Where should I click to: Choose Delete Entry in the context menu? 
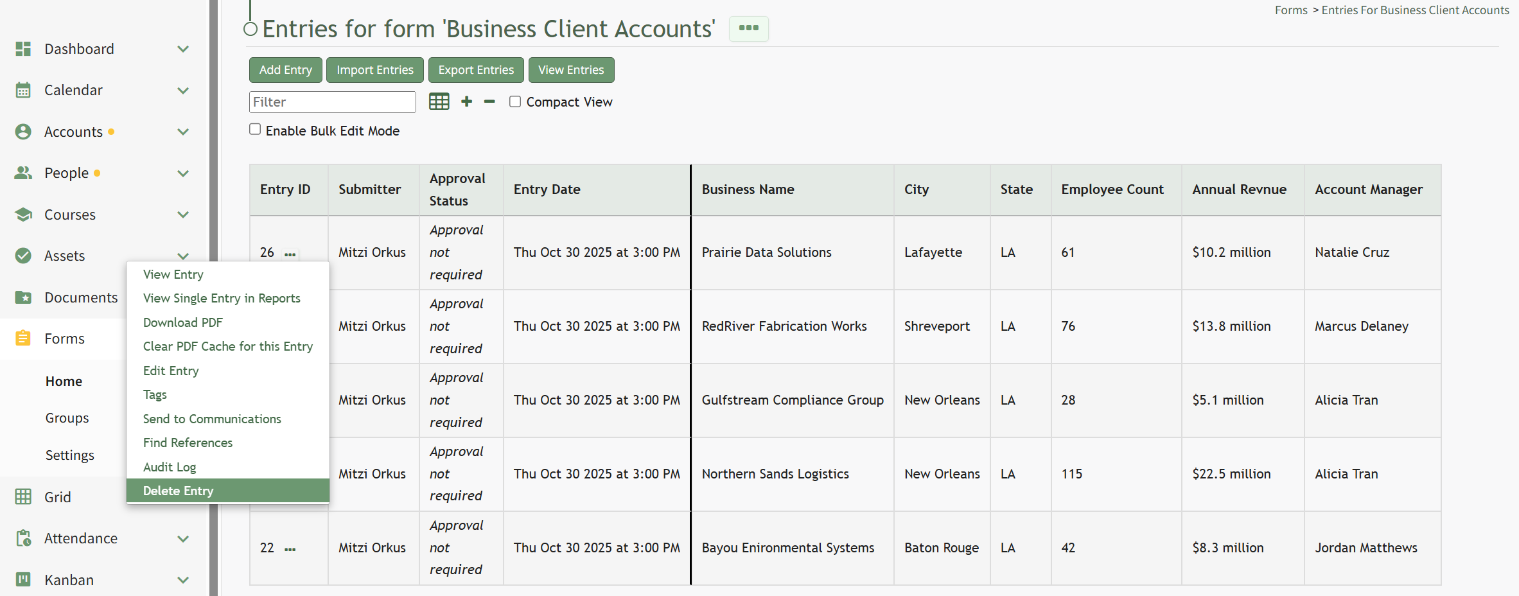(228, 491)
